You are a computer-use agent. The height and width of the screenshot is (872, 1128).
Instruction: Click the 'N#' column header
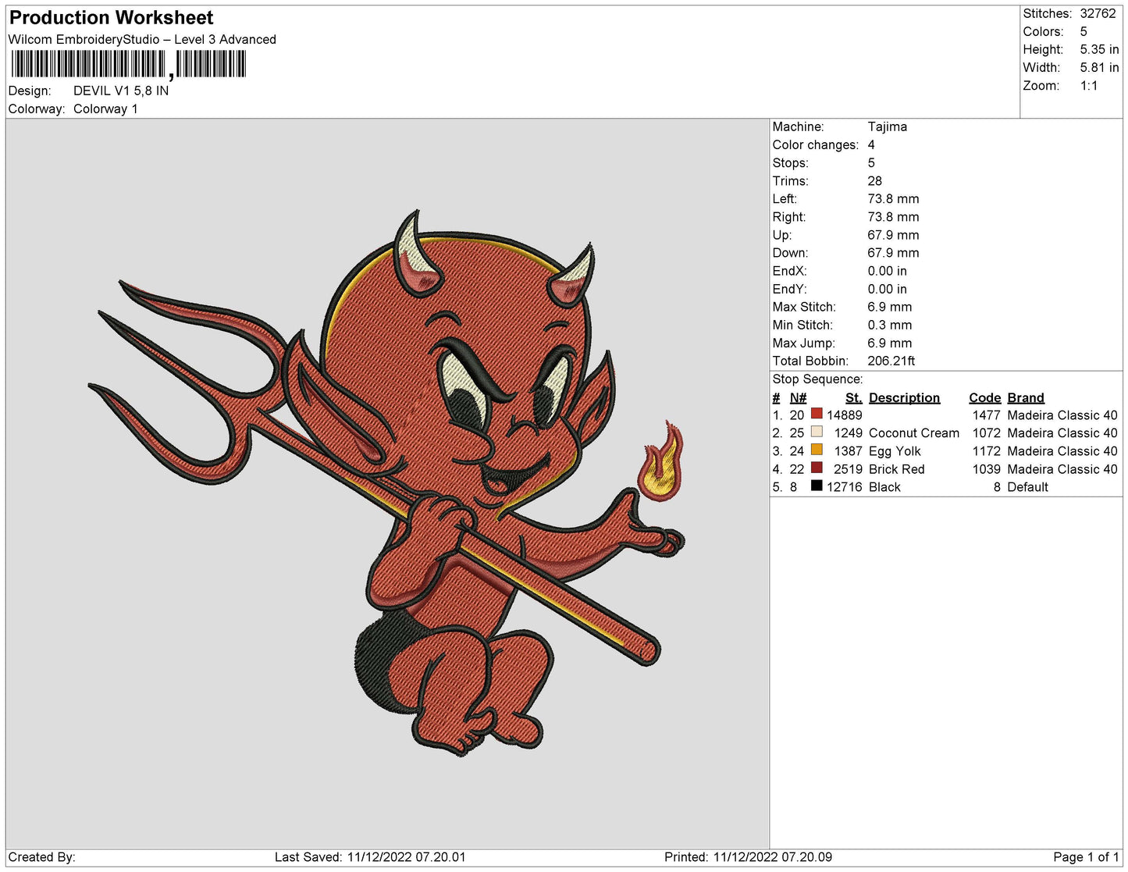point(798,397)
